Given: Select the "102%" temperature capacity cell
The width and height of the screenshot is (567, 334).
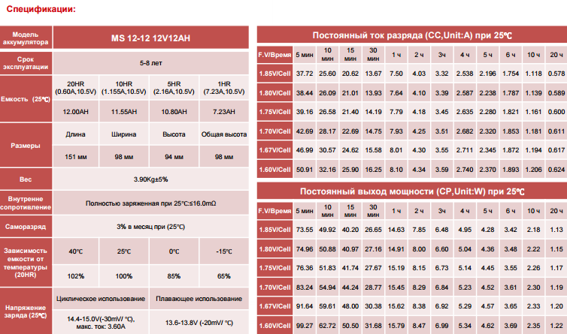Looking at the screenshot, I should click(x=75, y=275).
